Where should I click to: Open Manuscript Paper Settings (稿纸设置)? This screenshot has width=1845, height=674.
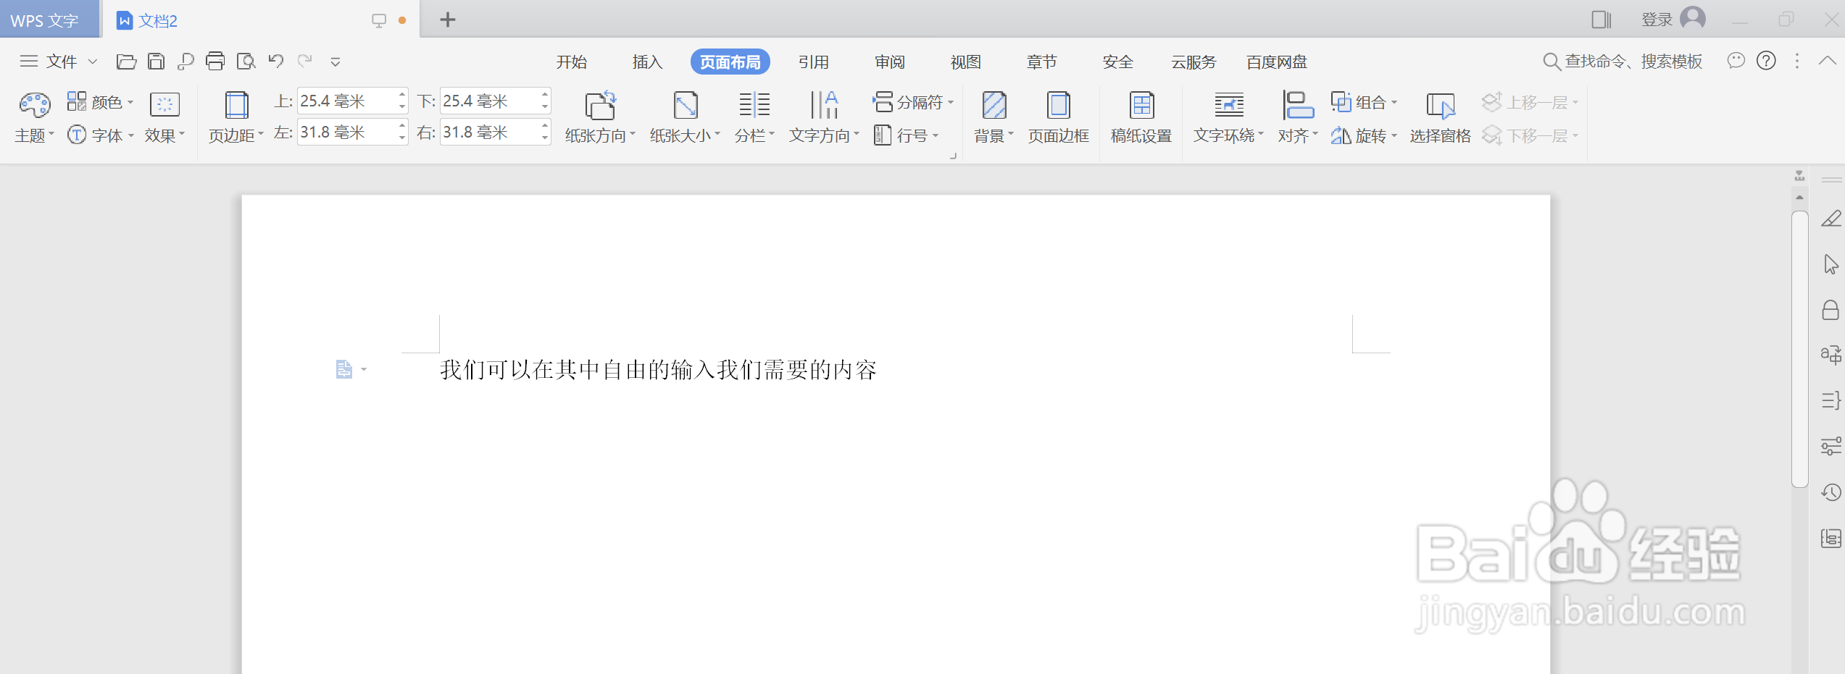tap(1141, 118)
